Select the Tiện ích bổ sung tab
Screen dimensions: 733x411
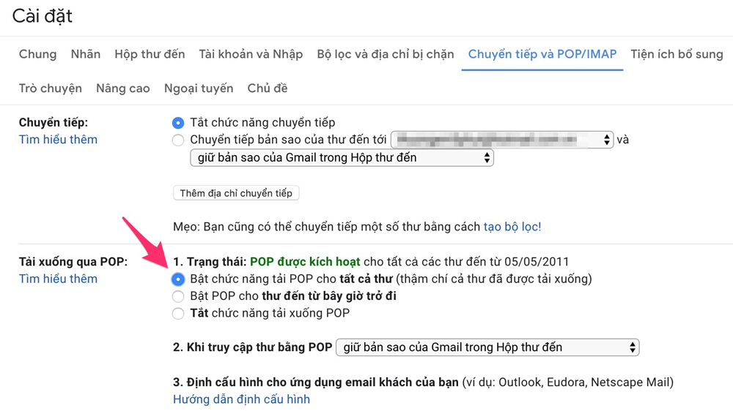pos(676,54)
